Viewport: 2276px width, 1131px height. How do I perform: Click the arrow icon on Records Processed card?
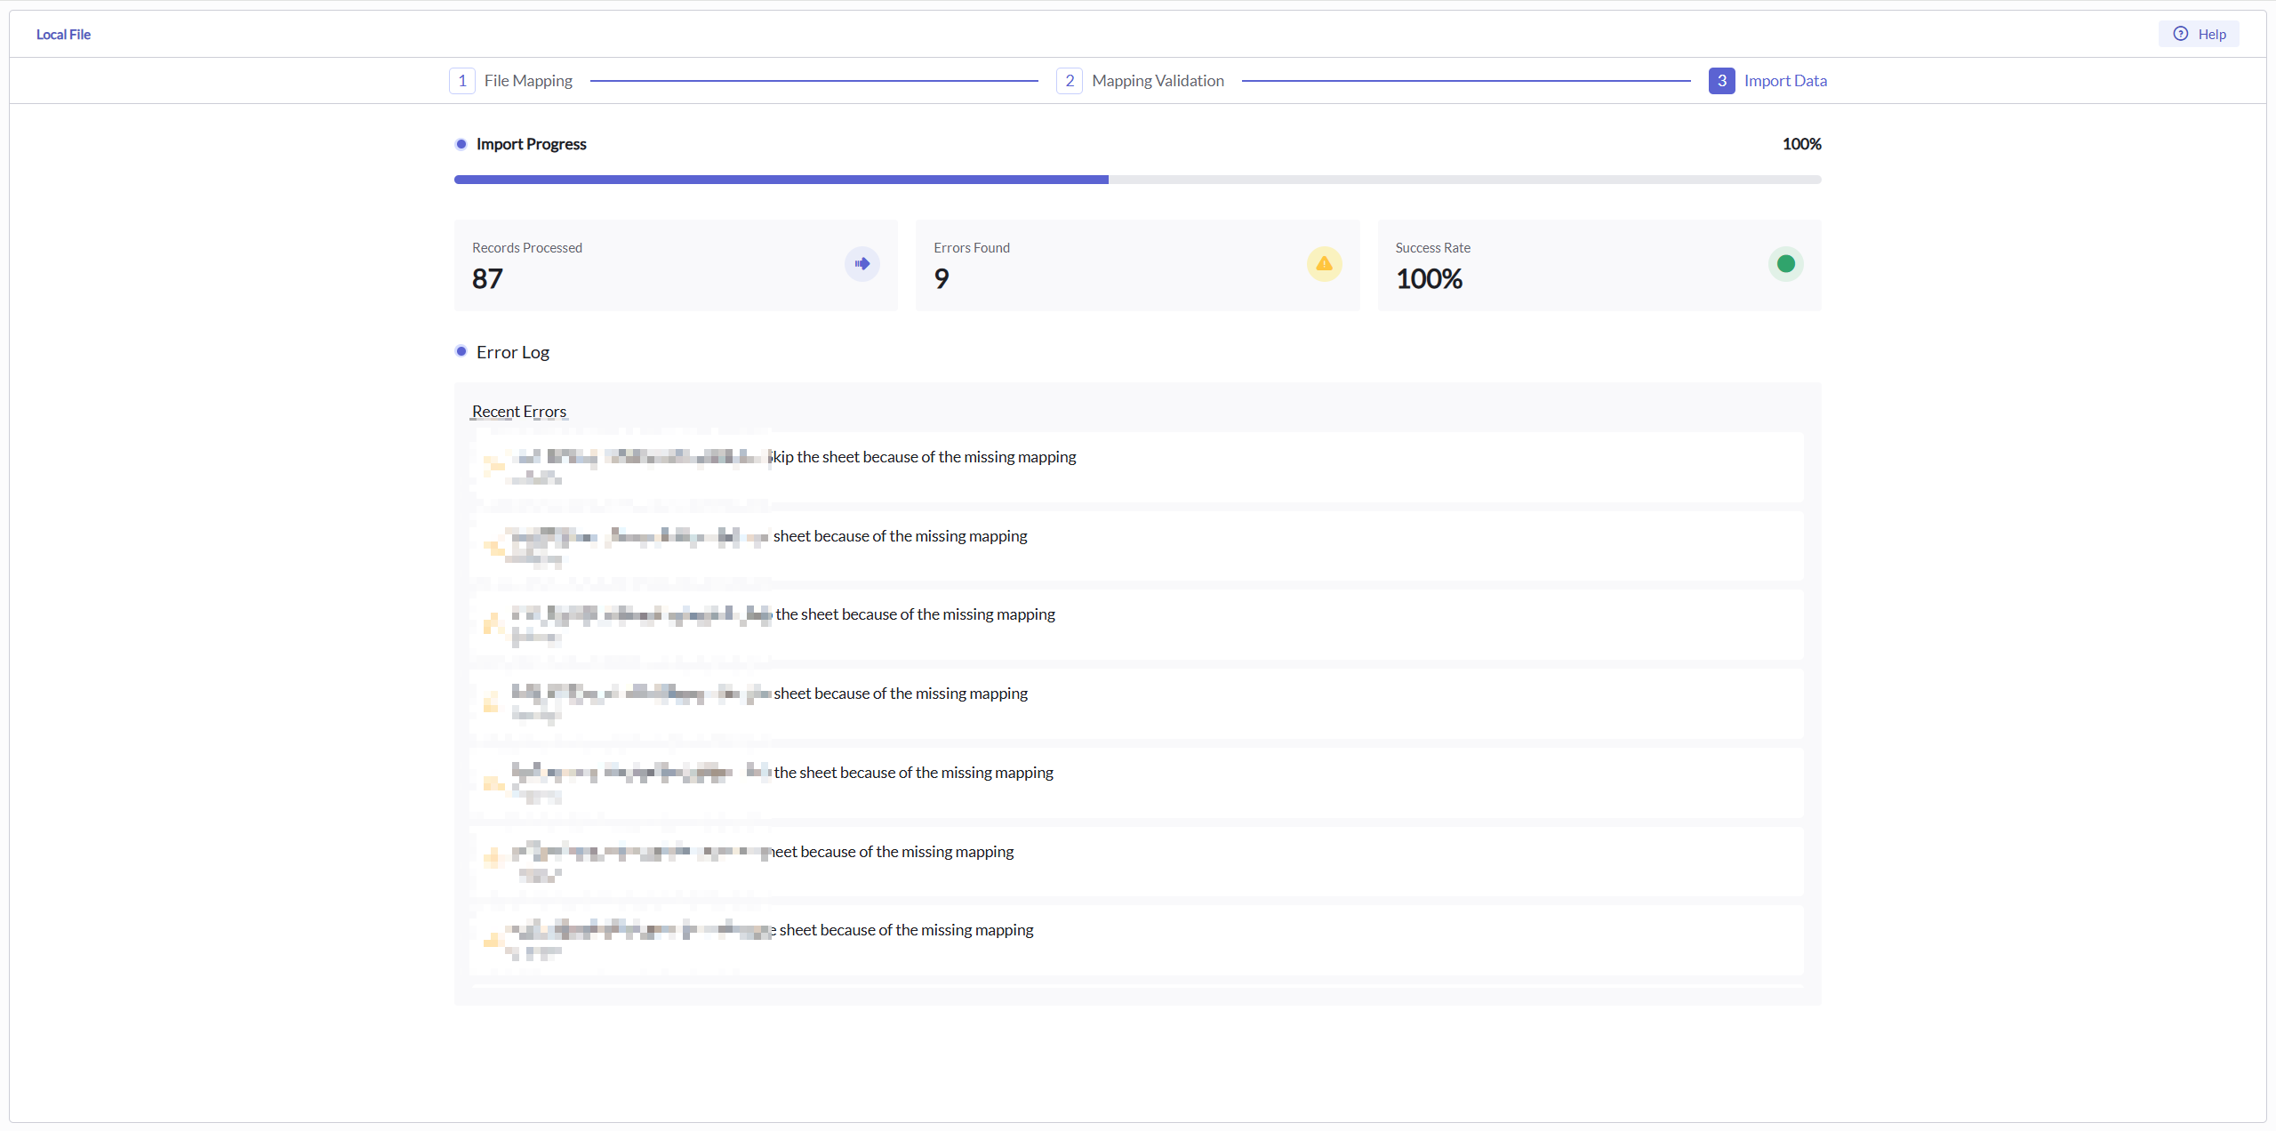pos(861,263)
